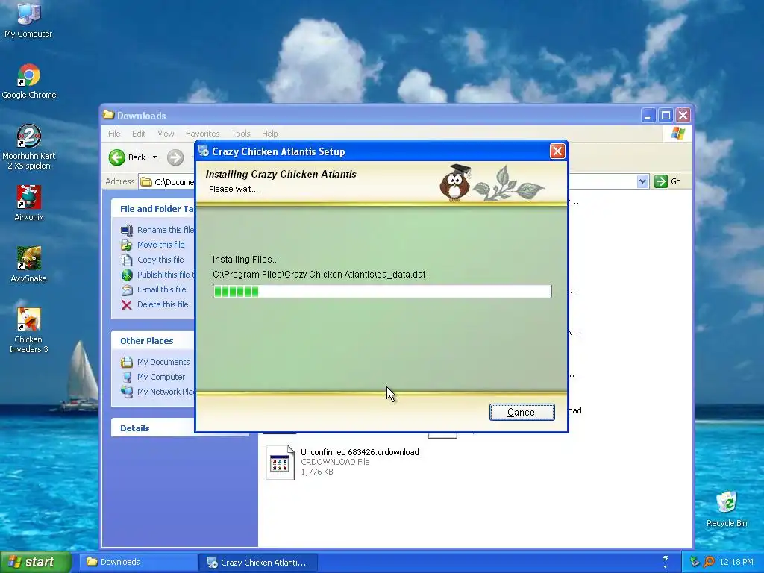Click the red X delete file icon
Screen dimensions: 764x573
point(127,305)
